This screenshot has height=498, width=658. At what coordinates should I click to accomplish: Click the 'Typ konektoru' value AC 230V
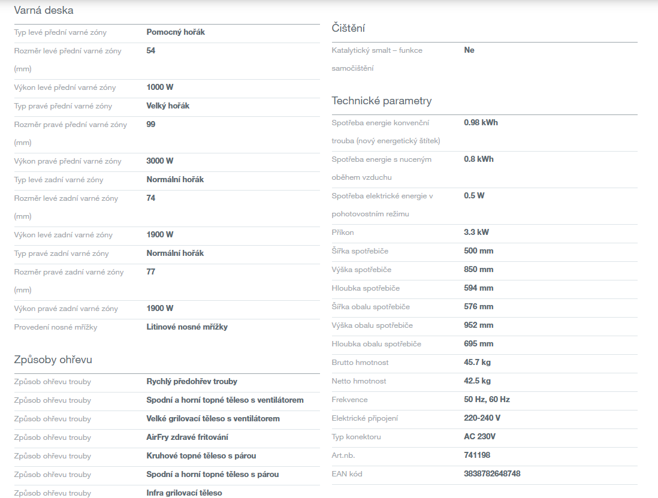479,437
